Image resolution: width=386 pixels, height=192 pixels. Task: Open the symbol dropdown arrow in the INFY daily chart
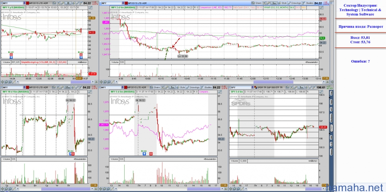pos(24,3)
